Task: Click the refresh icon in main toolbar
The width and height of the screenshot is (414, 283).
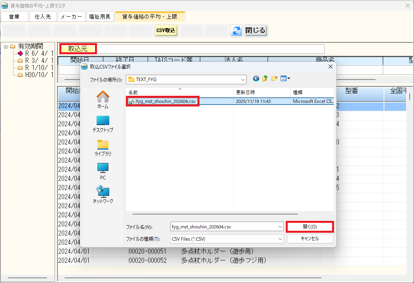Action: click(236, 30)
